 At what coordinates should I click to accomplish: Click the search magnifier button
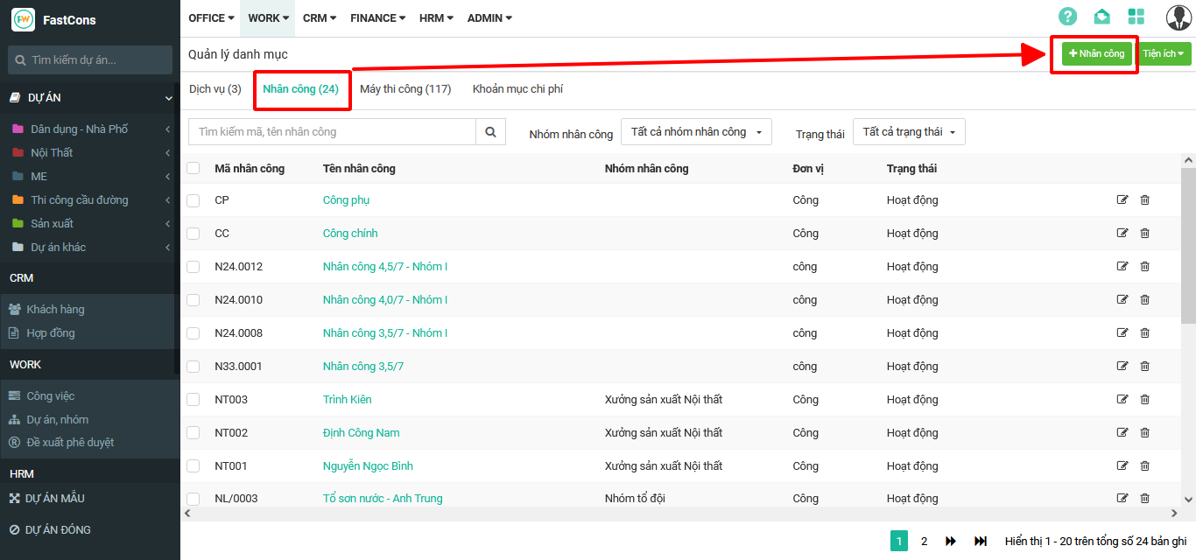(490, 132)
